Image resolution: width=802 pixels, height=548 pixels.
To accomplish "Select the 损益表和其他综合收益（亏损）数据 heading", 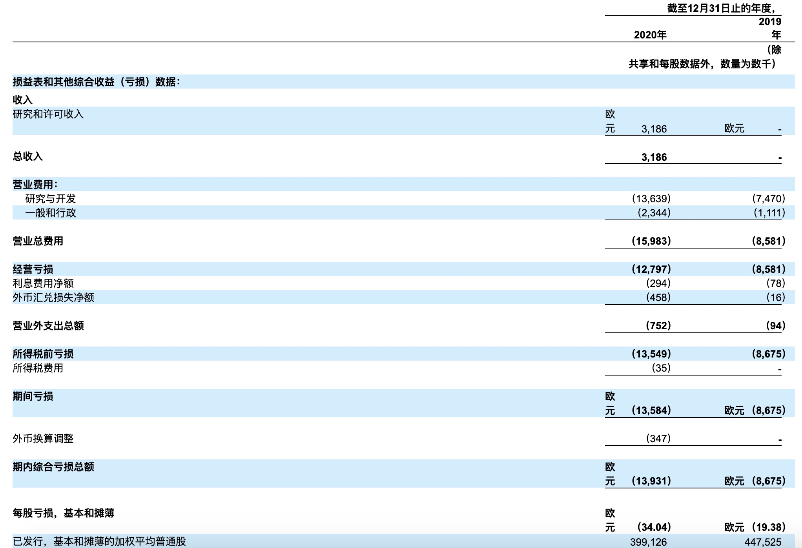I will pos(97,82).
